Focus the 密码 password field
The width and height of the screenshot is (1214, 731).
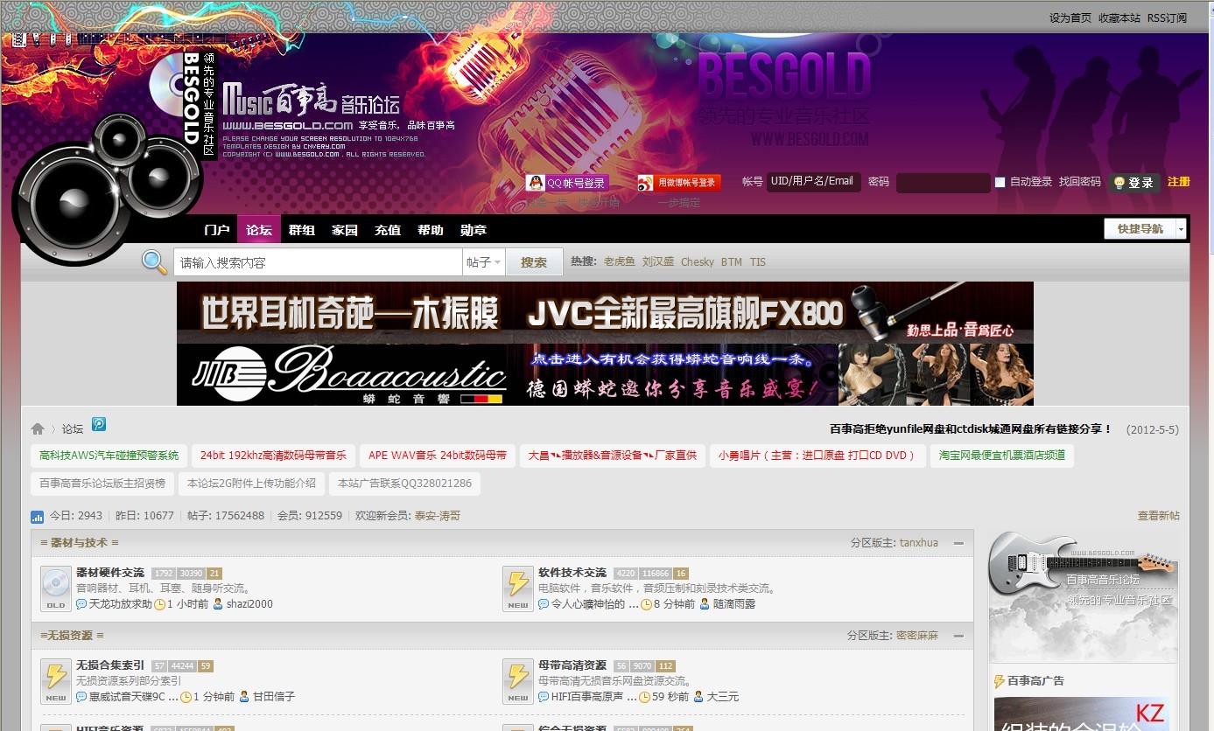[x=944, y=183]
